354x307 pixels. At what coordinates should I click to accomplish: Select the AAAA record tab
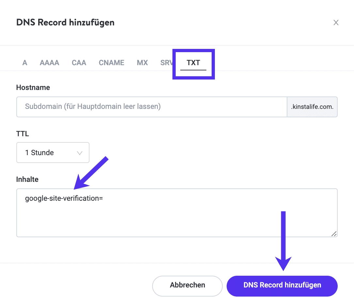tap(49, 63)
